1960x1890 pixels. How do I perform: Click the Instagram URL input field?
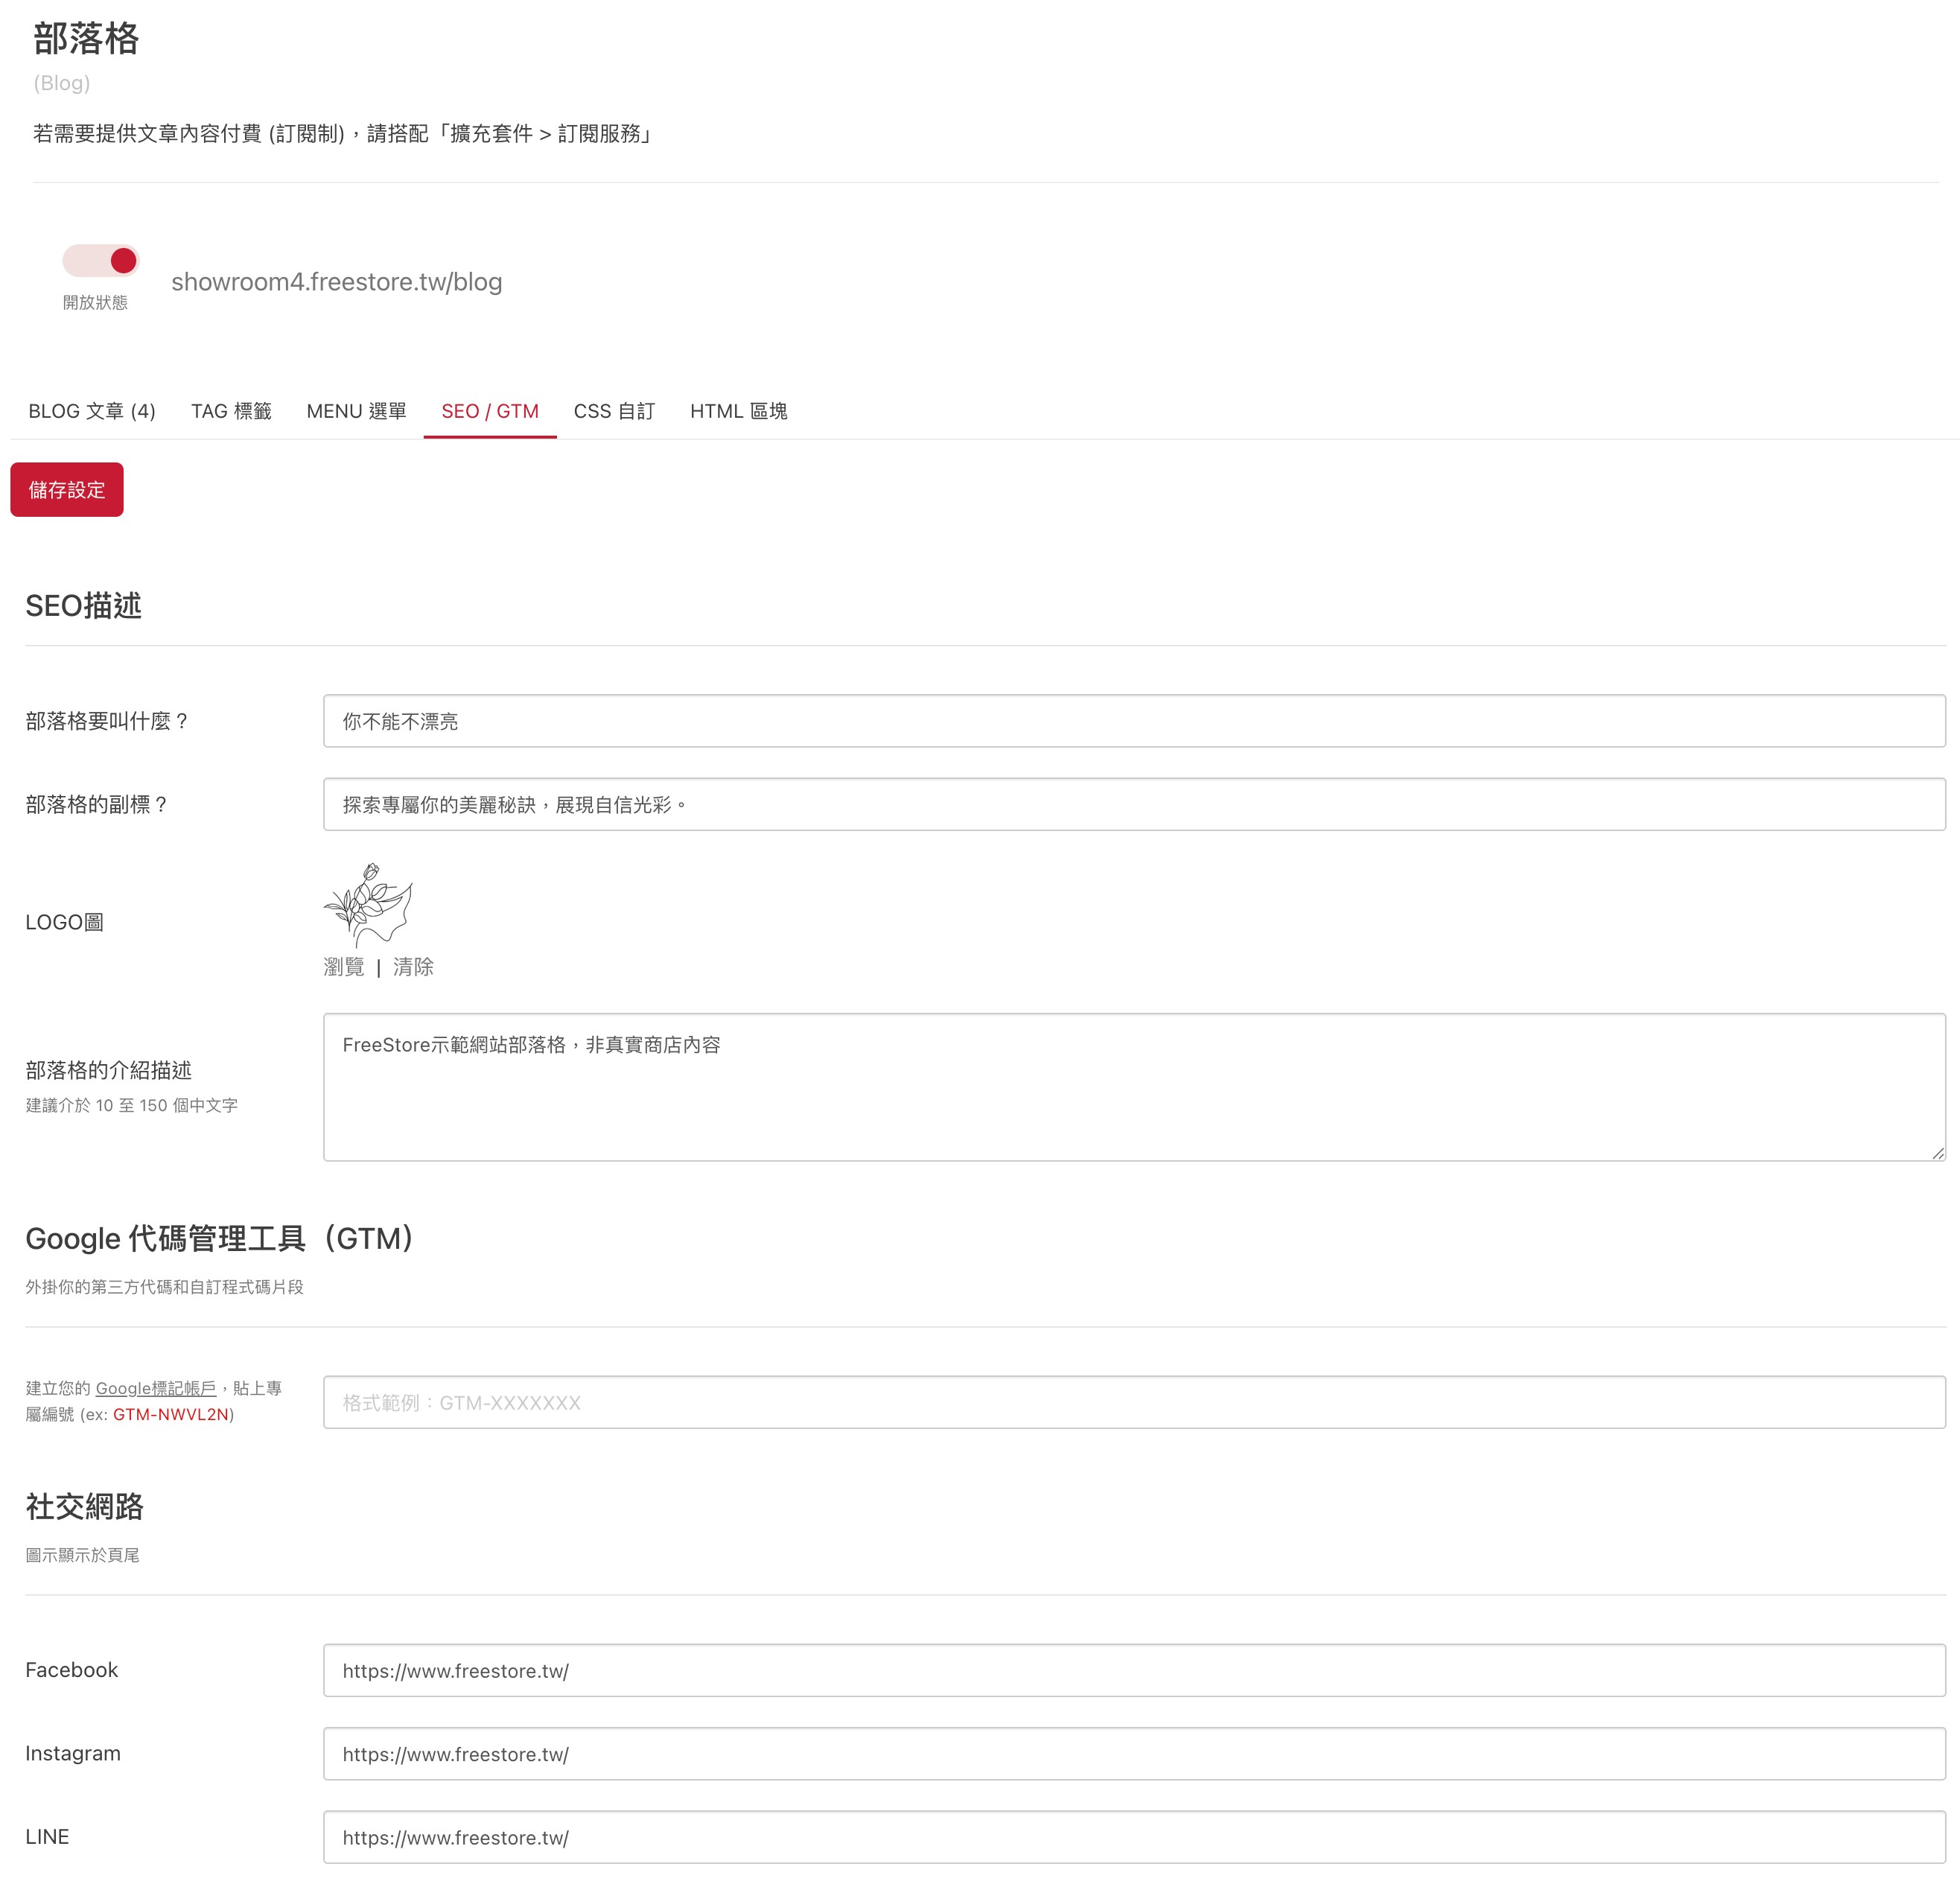[1134, 1754]
